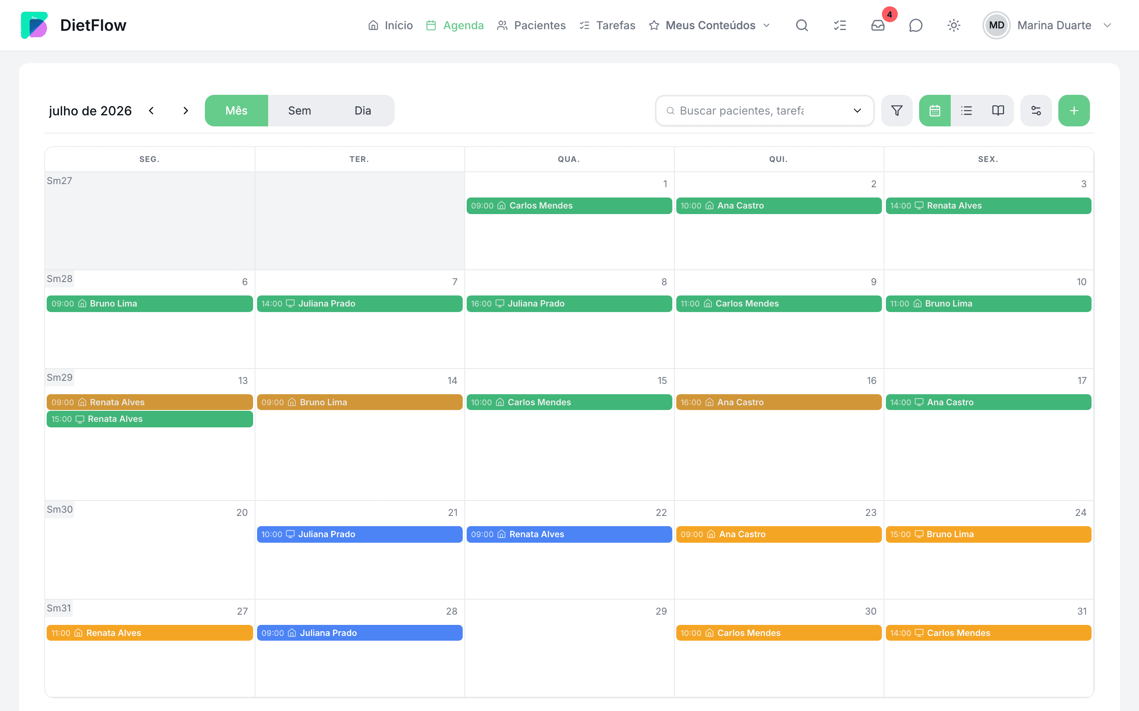Expand the Meus Conteúdos menu
Screen dimensions: 1139x711
[709, 25]
